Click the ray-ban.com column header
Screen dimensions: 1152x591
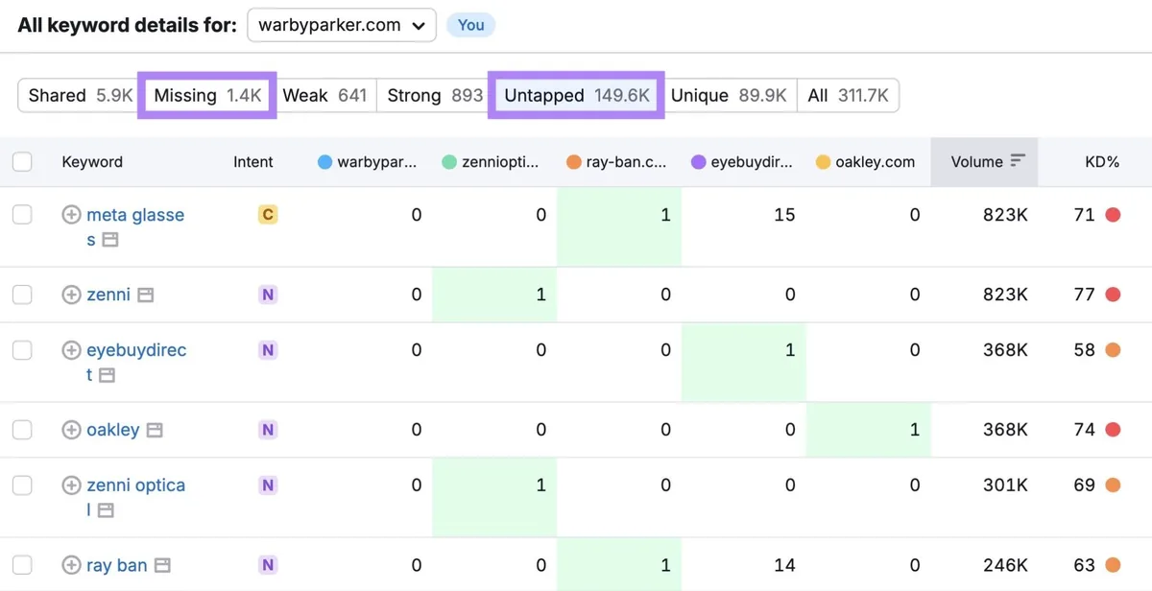(x=616, y=162)
